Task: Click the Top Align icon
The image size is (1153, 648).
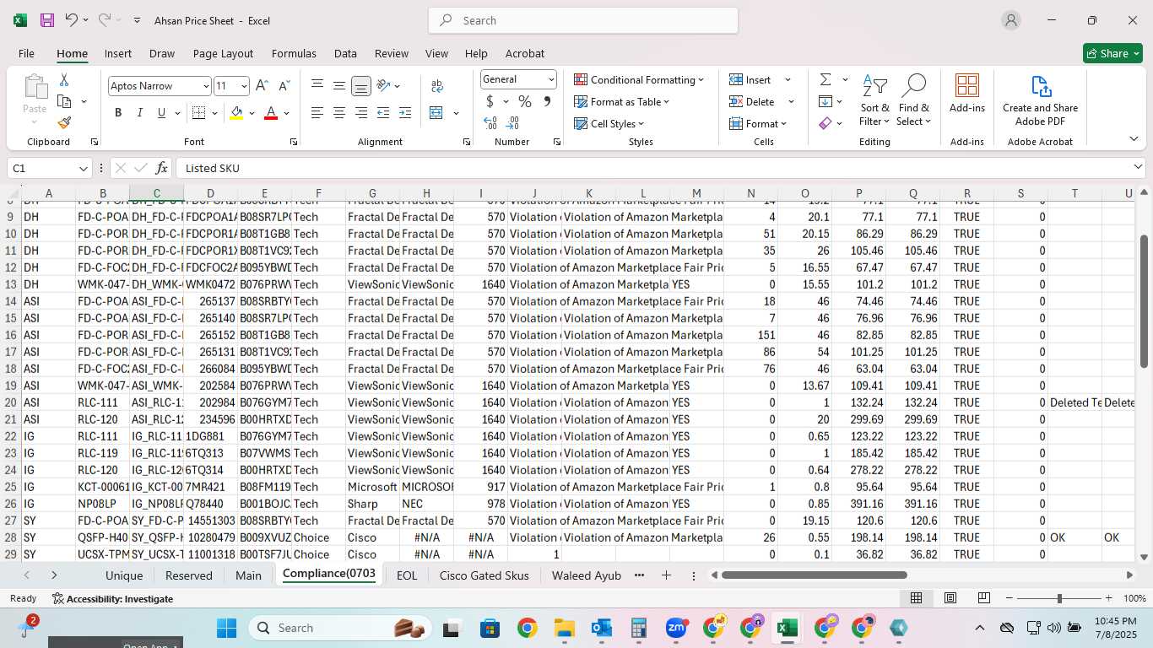Action: [317, 86]
